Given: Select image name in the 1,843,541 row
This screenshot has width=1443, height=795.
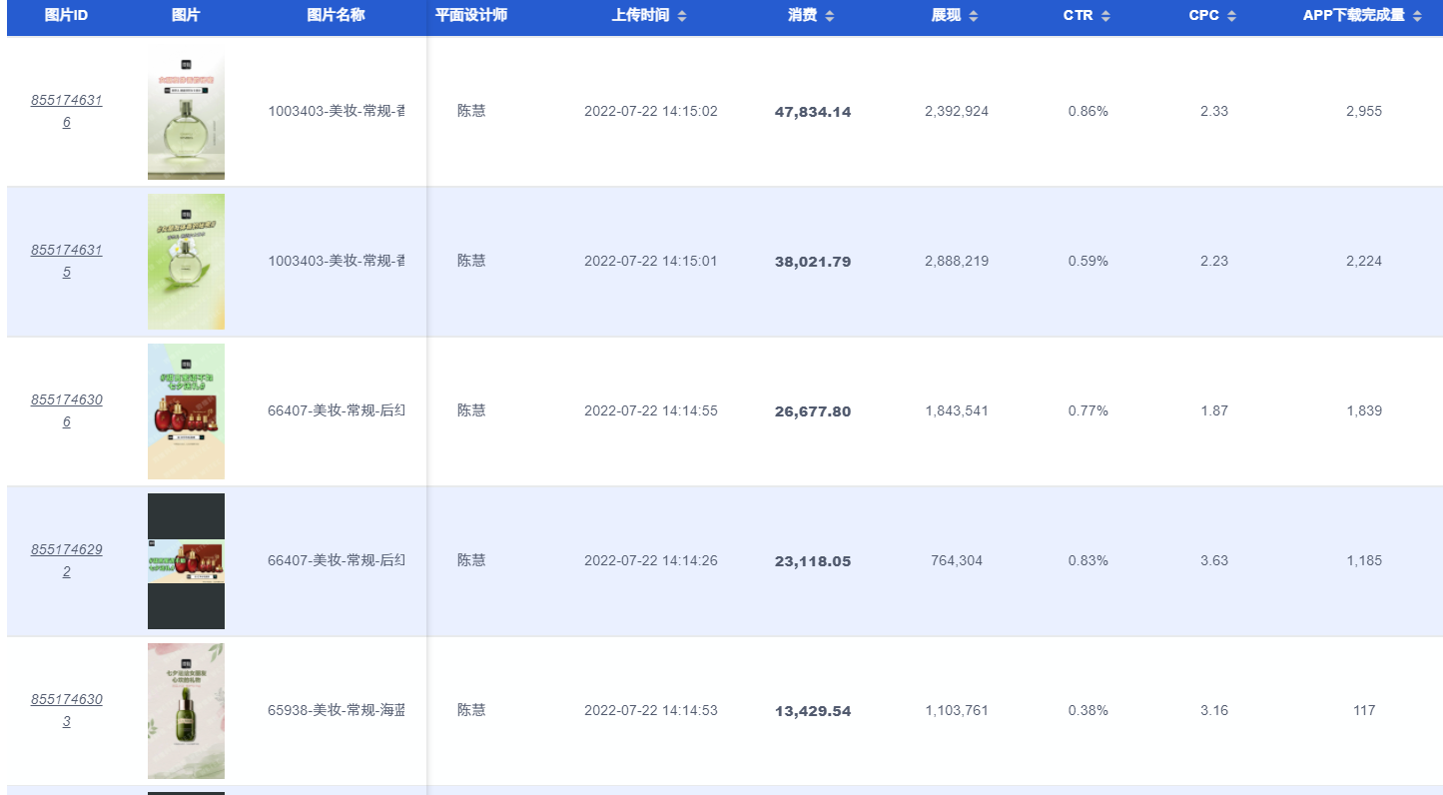Looking at the screenshot, I should [x=336, y=410].
